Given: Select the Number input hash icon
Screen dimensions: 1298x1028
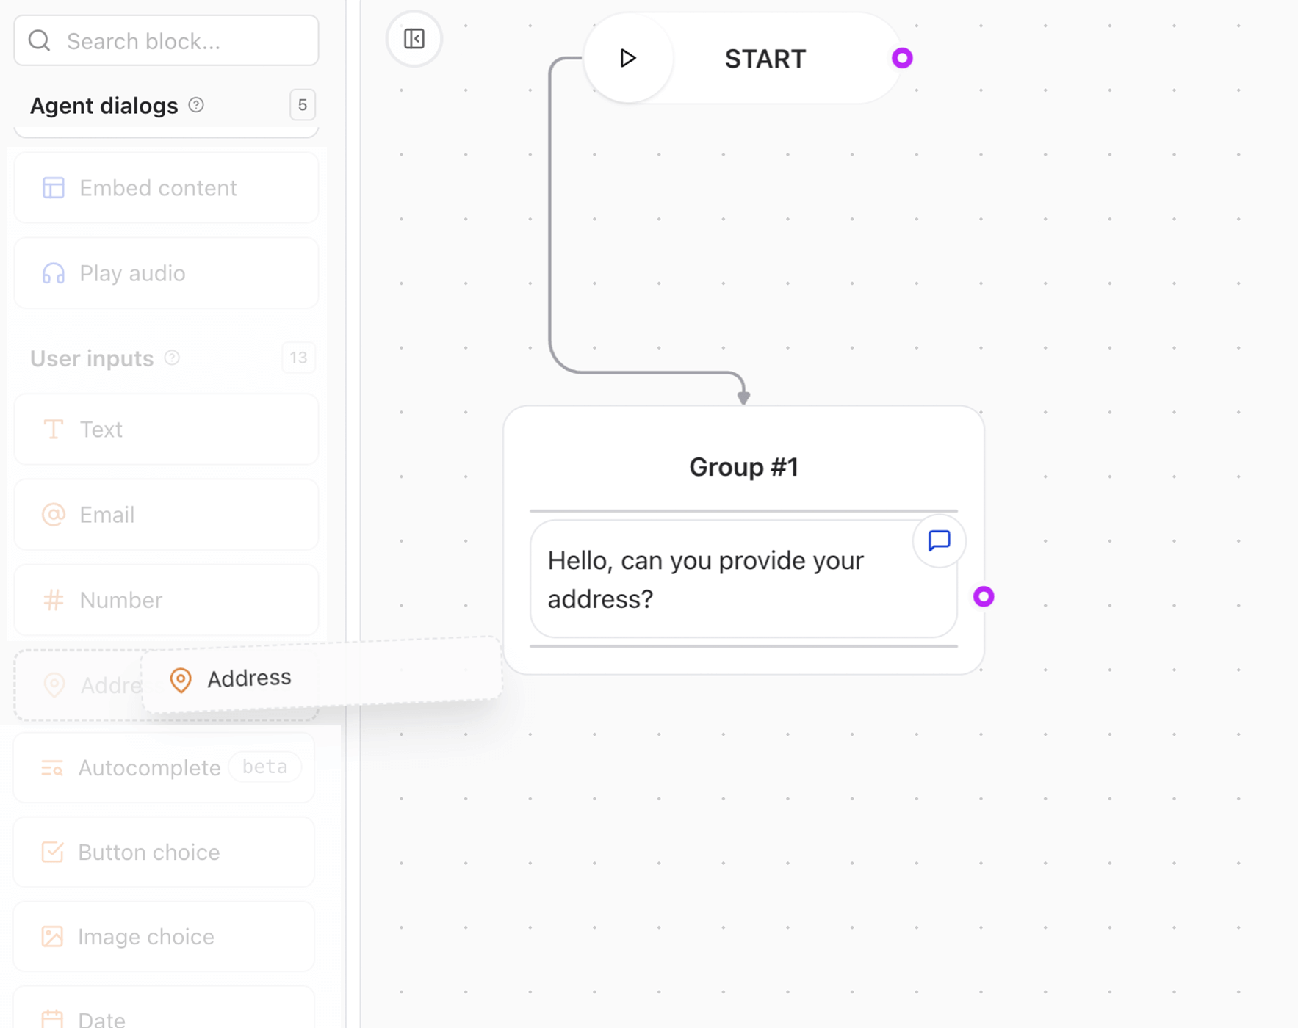Looking at the screenshot, I should (x=52, y=600).
